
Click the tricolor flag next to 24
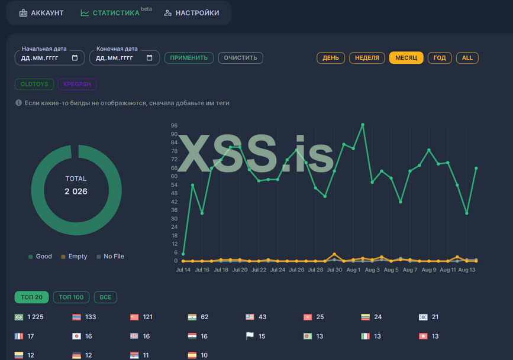366,317
